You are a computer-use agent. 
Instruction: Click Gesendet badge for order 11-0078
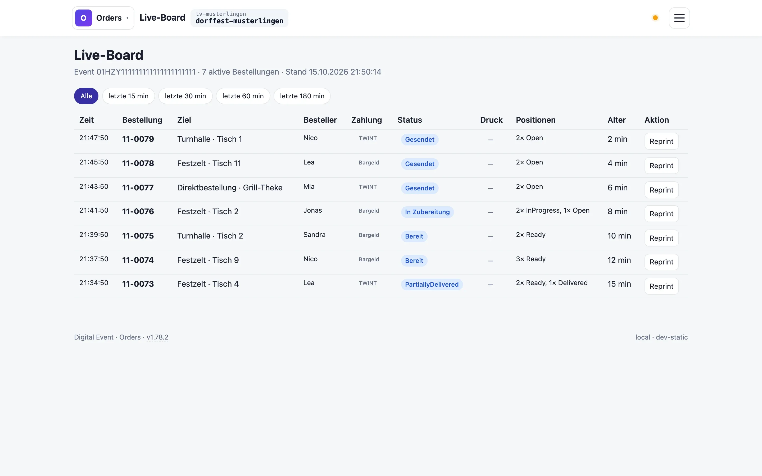419,164
